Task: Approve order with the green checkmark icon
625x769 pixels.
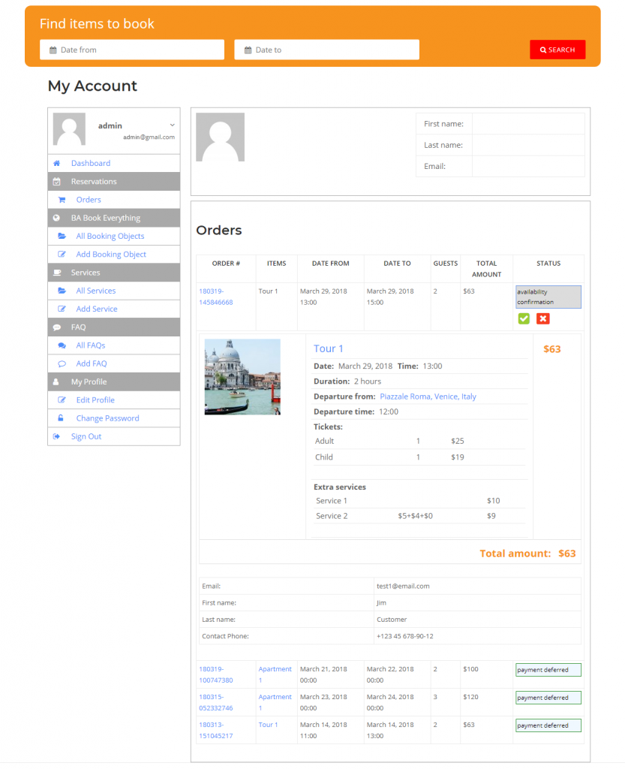Action: 523,318
